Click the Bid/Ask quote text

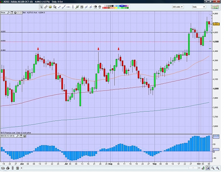[x=34, y=13]
